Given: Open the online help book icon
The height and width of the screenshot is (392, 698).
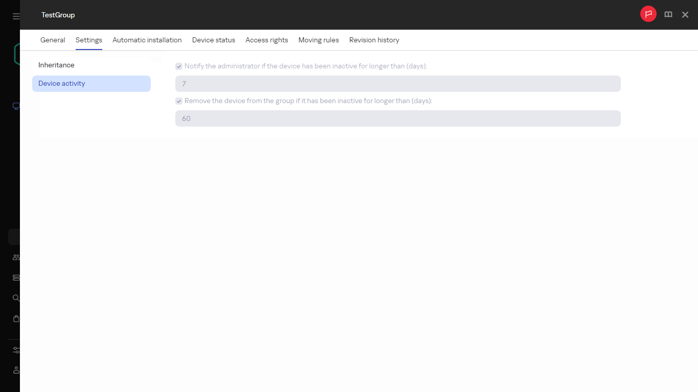Looking at the screenshot, I should [x=668, y=14].
